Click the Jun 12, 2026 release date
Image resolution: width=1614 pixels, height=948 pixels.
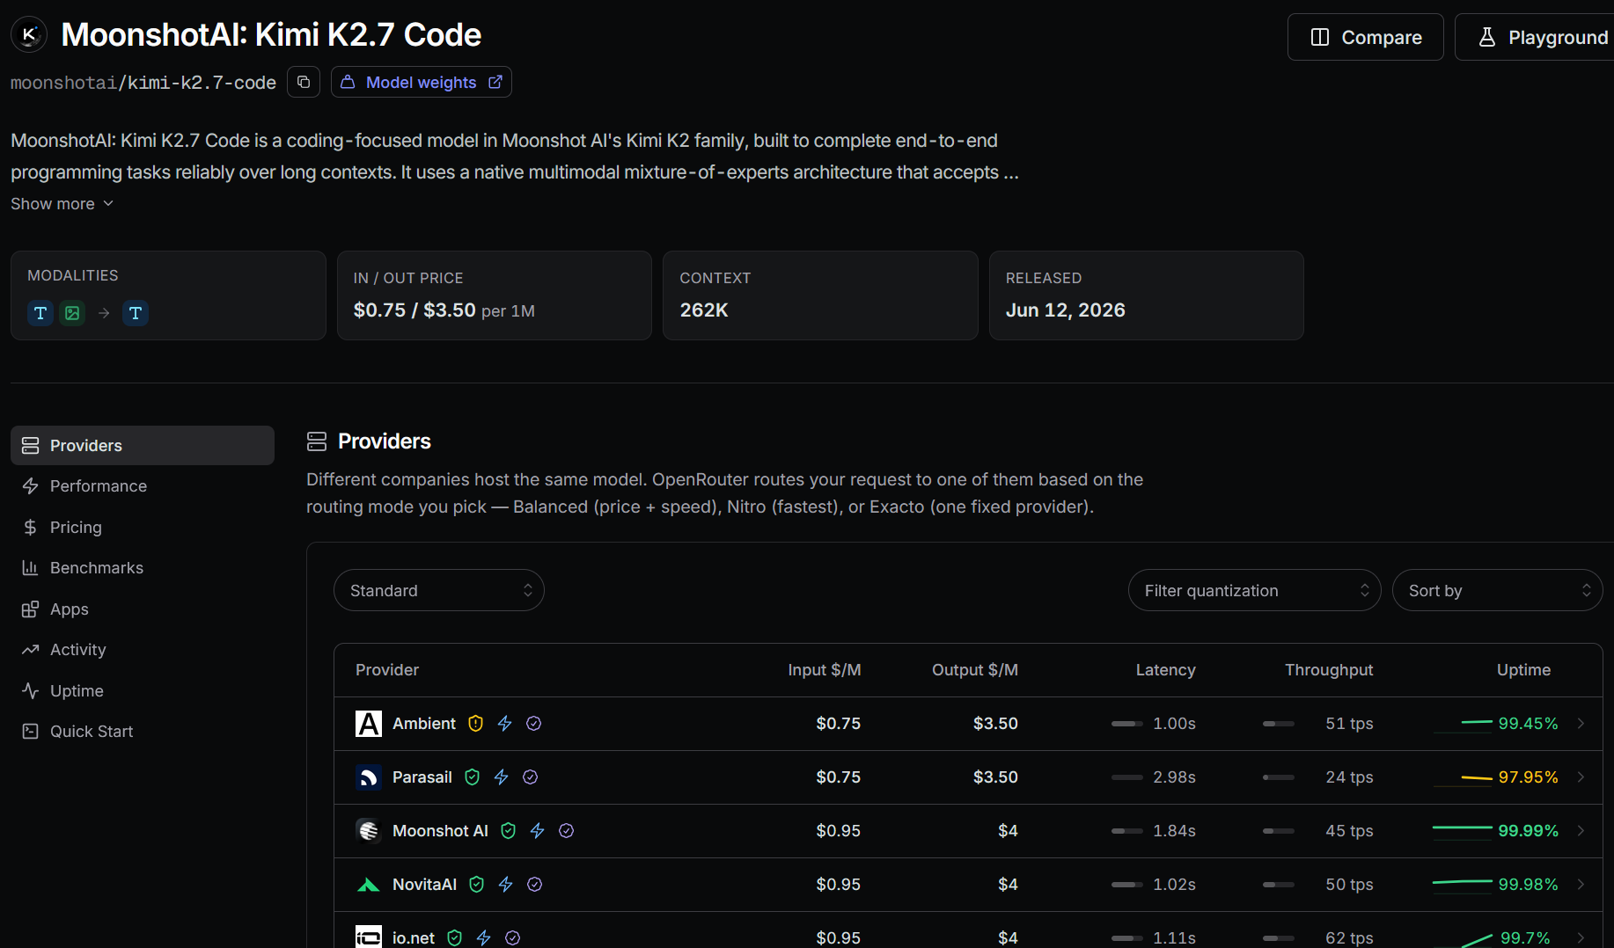pos(1065,310)
